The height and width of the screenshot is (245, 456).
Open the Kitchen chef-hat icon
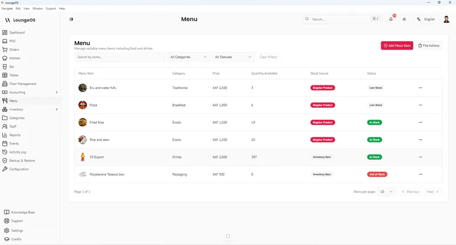point(5,58)
